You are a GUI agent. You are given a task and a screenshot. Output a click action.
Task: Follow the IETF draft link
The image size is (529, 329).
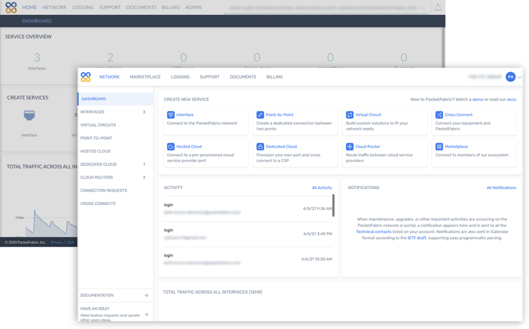(x=417, y=238)
